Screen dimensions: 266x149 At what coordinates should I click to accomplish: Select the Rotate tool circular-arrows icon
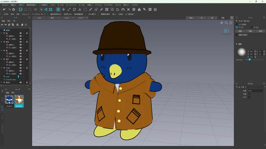click(74, 9)
